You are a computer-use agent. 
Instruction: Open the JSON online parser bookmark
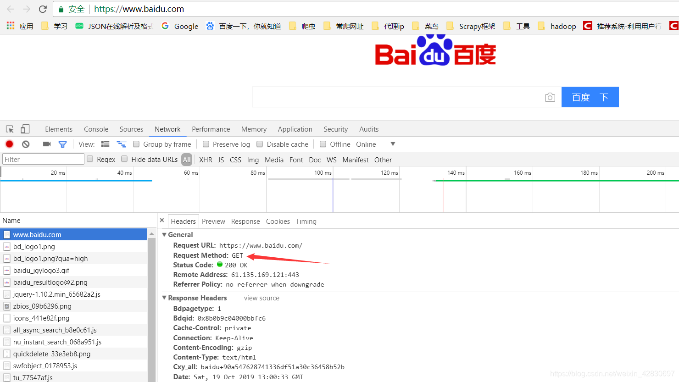[114, 26]
